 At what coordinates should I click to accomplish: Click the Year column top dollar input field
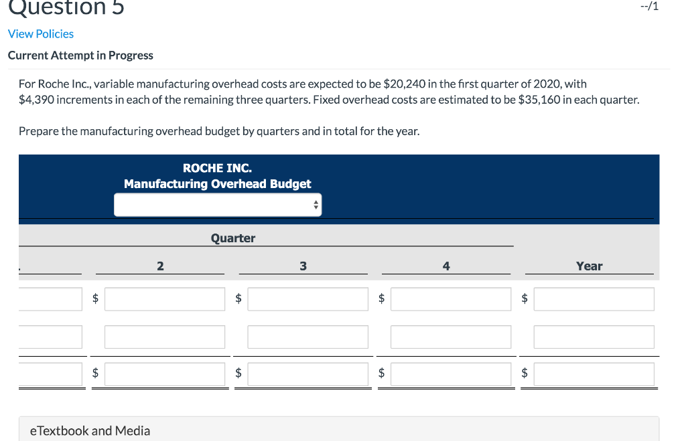click(x=594, y=298)
